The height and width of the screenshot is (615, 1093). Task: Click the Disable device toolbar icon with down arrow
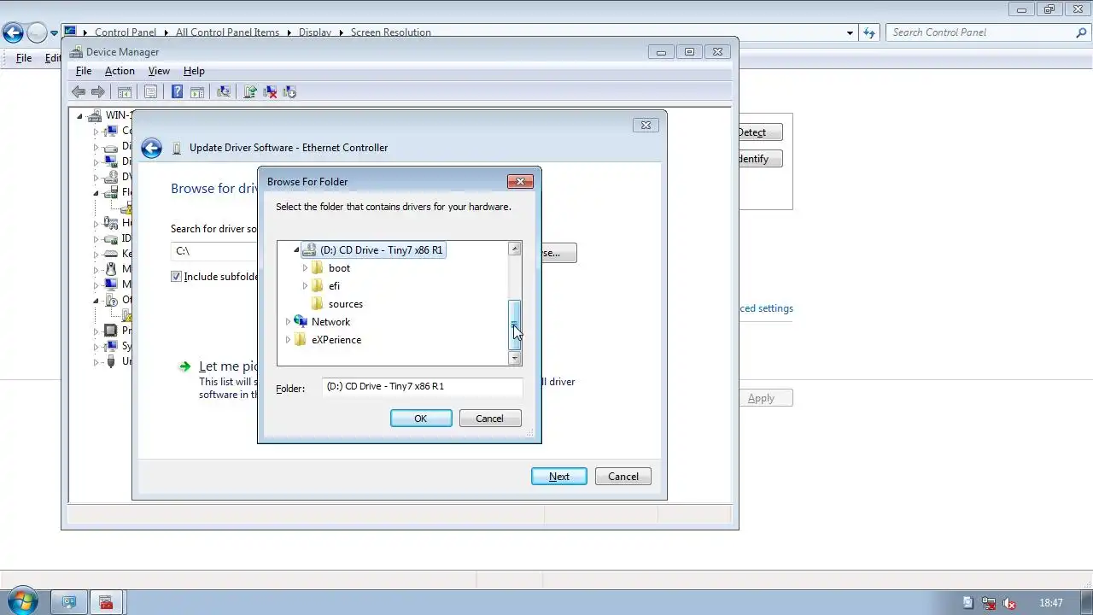(x=289, y=91)
